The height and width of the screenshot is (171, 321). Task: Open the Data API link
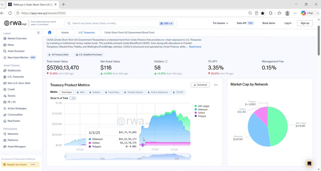[x=245, y=23]
